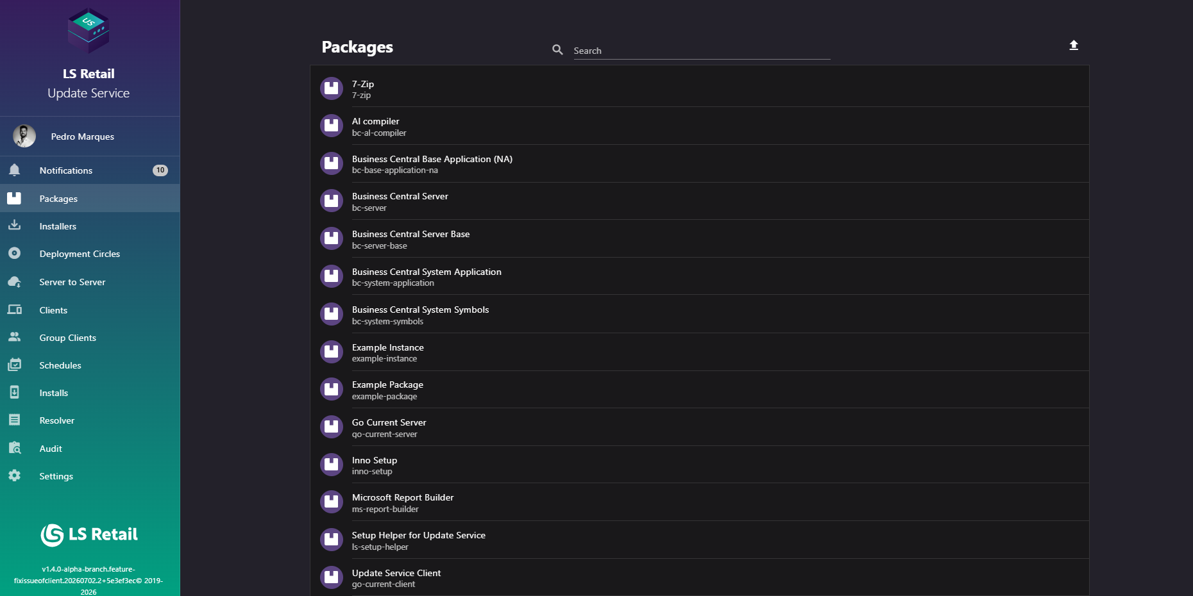This screenshot has width=1193, height=596.
Task: Click Pedro Marques profile avatar
Action: click(24, 136)
